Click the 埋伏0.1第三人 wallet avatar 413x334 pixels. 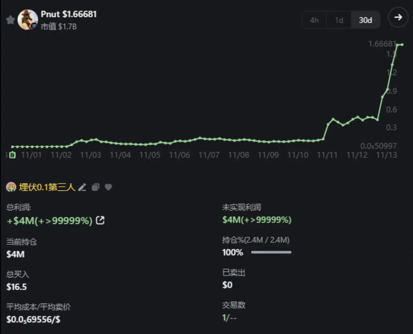tap(11, 187)
